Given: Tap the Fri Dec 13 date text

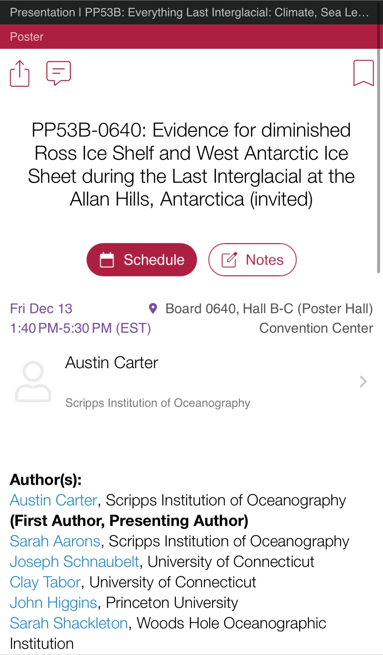Looking at the screenshot, I should (41, 309).
